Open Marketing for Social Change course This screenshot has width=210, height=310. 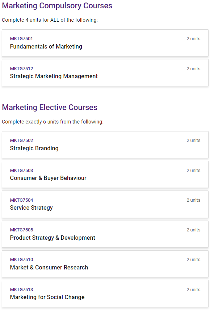pyautogui.click(x=47, y=297)
